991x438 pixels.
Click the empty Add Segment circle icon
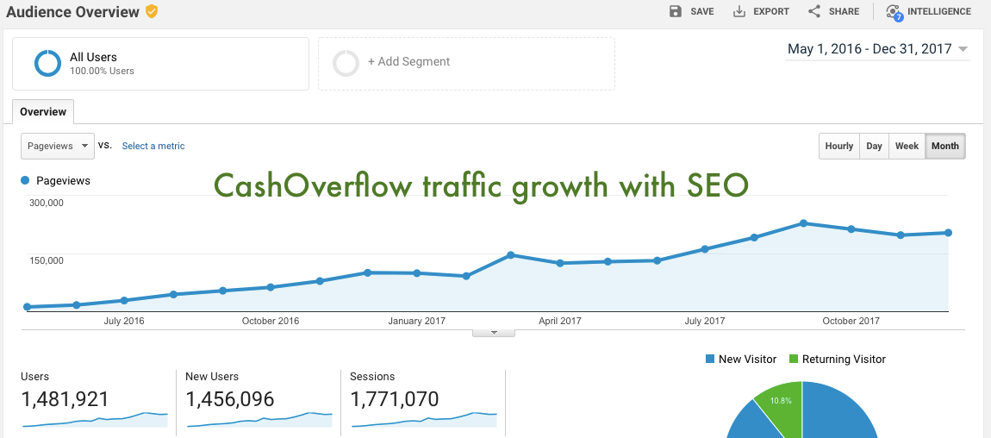point(346,63)
